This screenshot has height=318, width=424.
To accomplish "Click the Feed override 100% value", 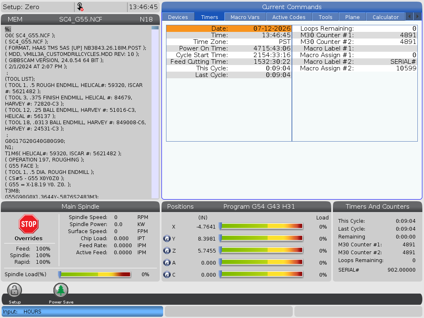I will tap(43, 248).
